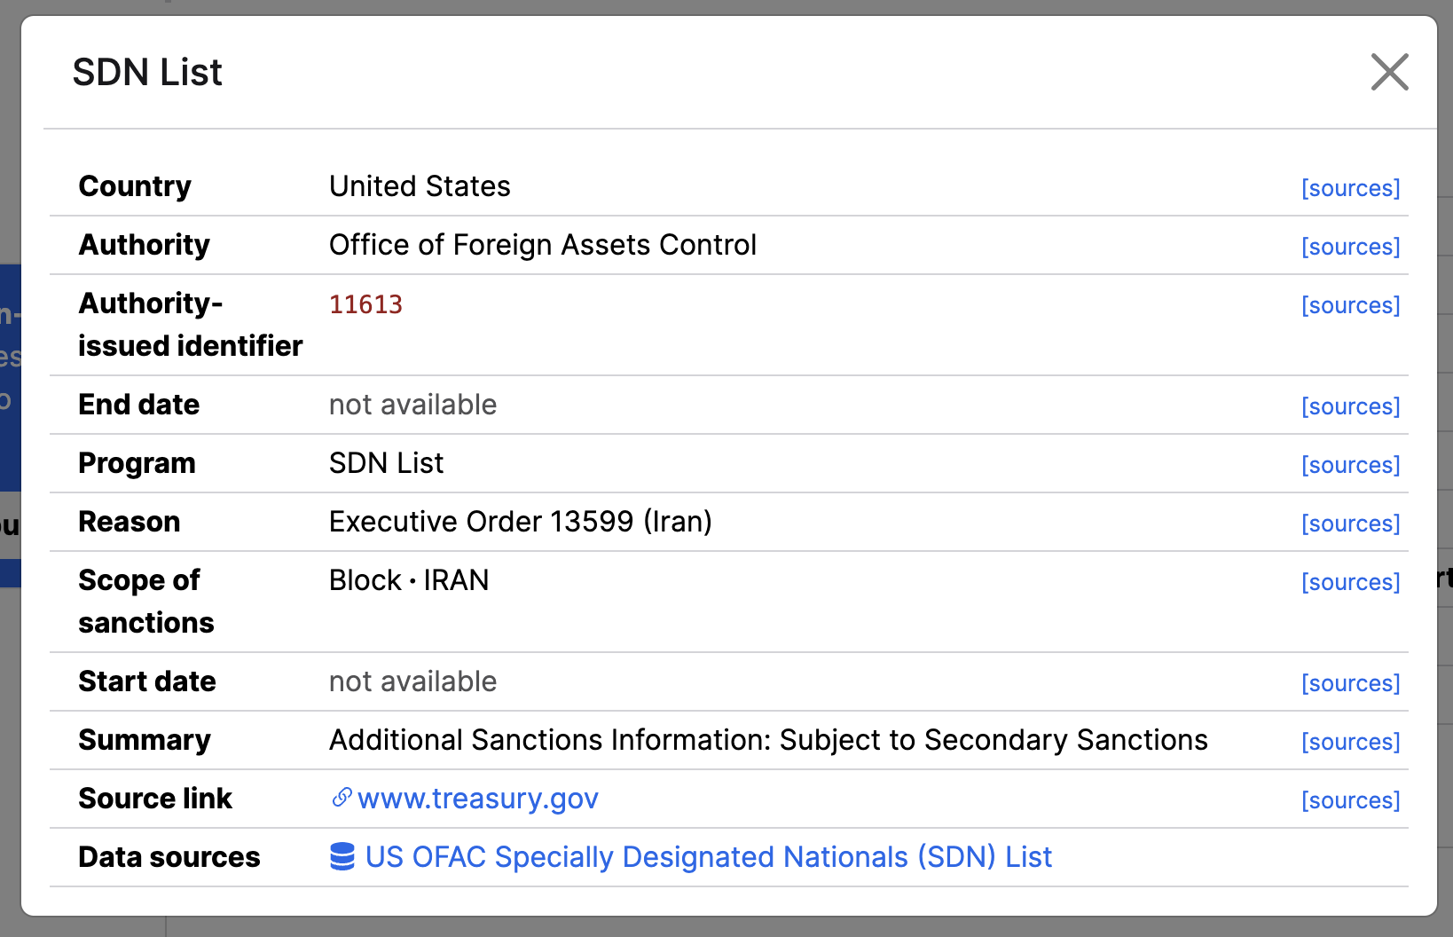Open sources link for Program row
Screen dimensions: 1453x937
[1350, 465]
